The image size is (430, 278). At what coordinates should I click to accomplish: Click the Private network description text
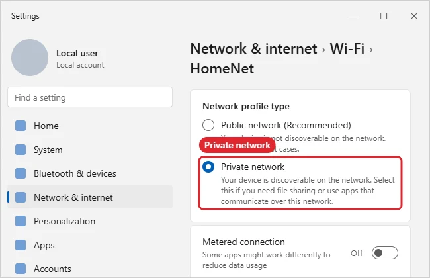[x=308, y=191]
